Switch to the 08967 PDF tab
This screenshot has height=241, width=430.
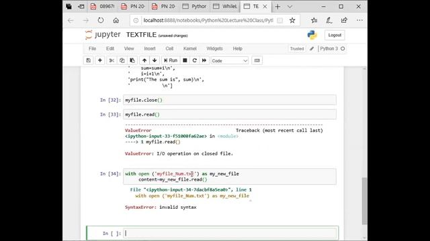tap(103, 6)
